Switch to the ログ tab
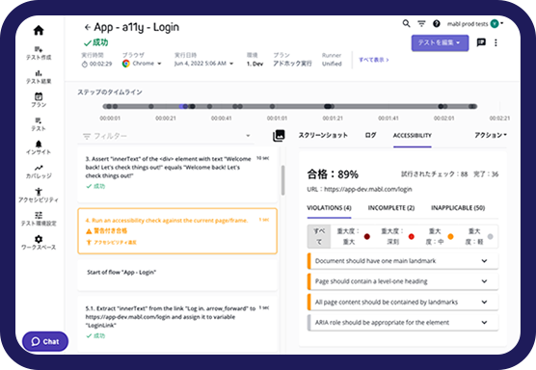The height and width of the screenshot is (370, 536). tap(370, 135)
